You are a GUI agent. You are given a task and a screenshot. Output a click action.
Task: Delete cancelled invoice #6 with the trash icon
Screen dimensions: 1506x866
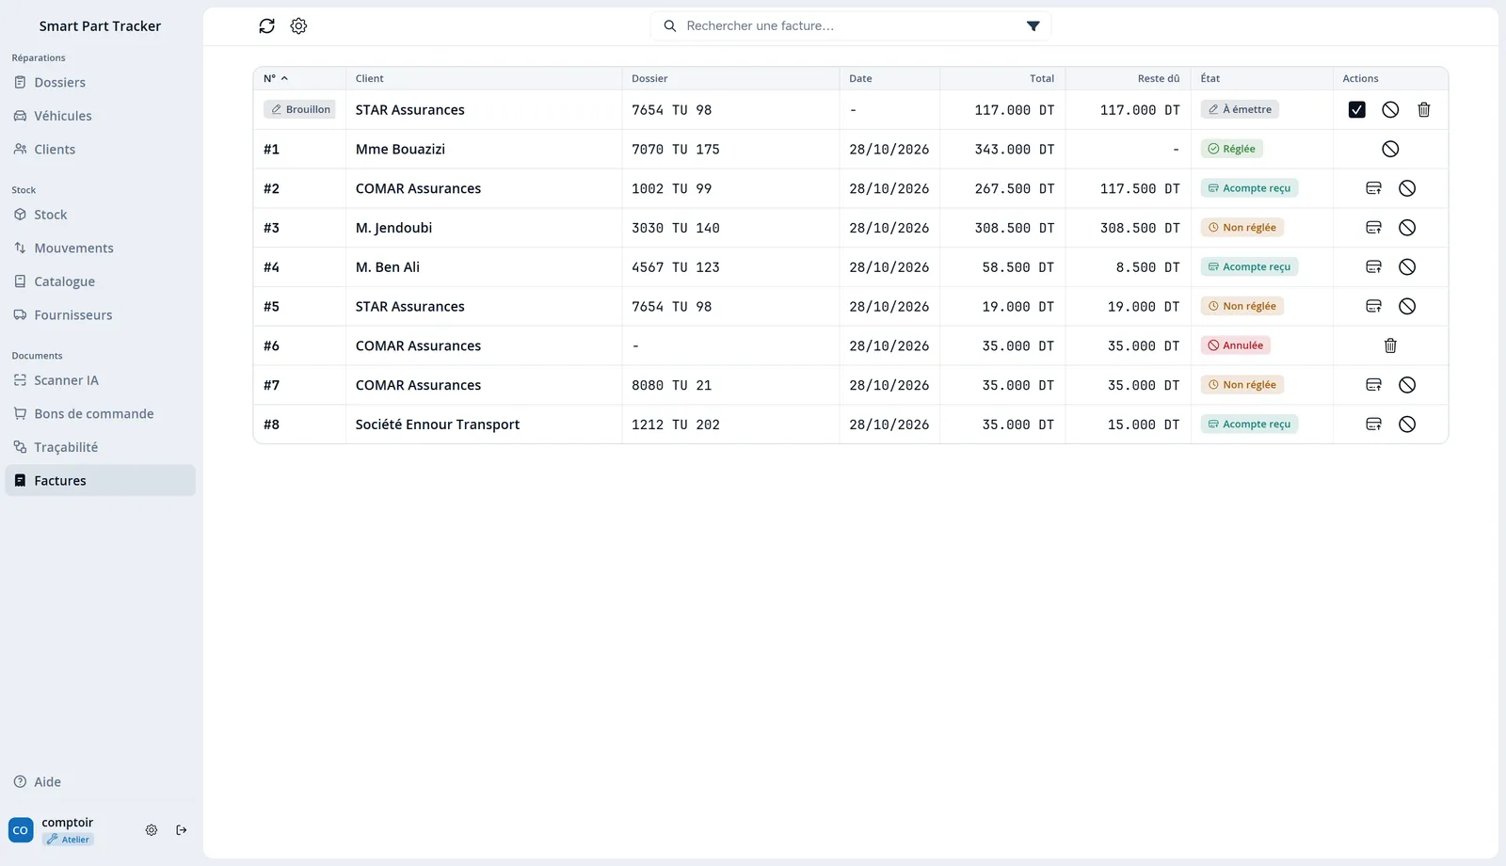1390,345
